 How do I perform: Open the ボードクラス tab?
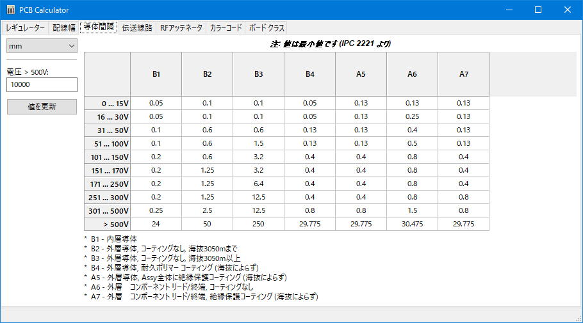pos(267,28)
